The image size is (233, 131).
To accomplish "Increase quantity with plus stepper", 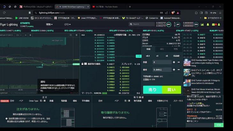I will coord(174,62).
